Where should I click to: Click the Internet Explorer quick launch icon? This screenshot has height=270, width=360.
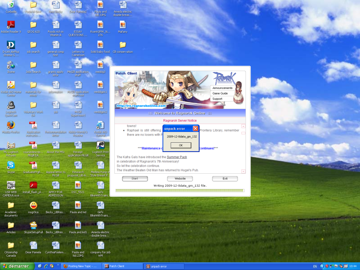click(x=46, y=266)
